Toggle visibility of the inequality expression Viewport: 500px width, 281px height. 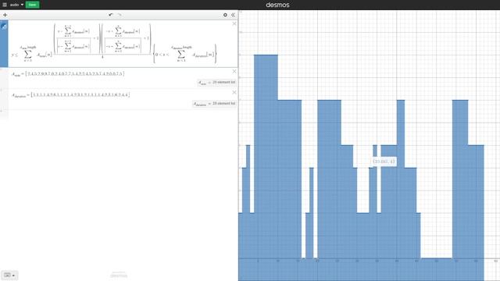[x=4, y=27]
